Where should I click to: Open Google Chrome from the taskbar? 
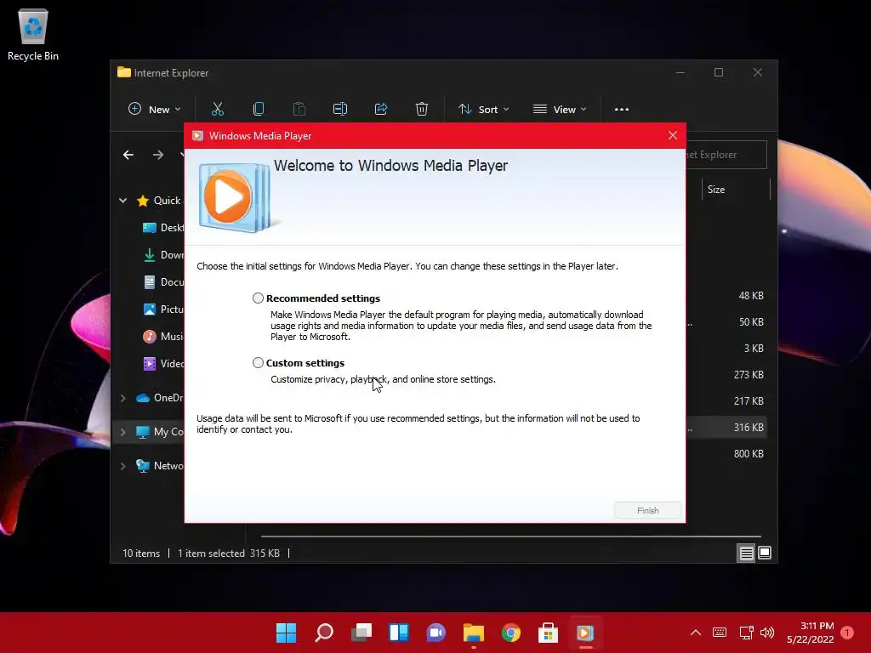click(x=510, y=633)
